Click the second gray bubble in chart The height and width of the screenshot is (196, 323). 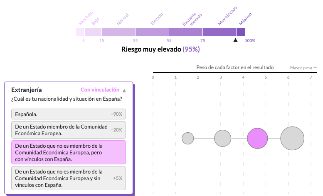point(222,139)
